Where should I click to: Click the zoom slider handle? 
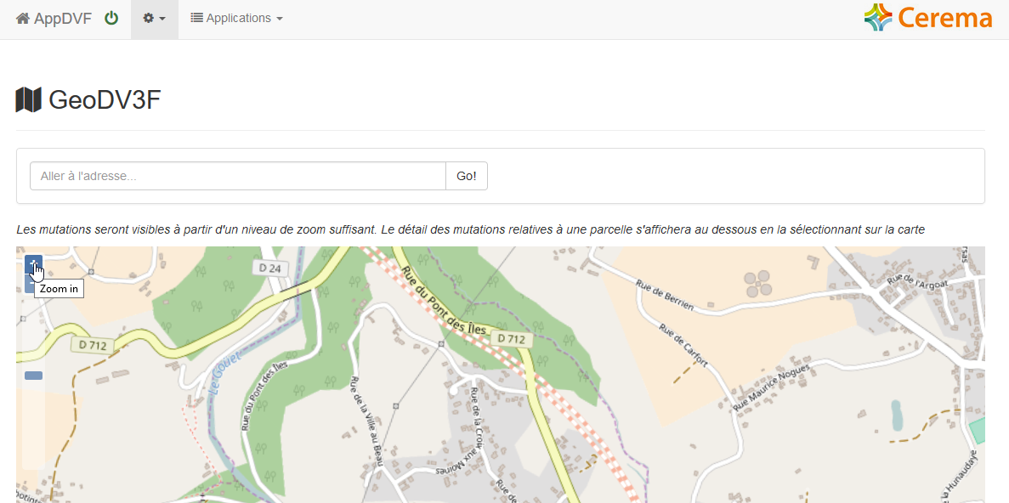point(33,376)
